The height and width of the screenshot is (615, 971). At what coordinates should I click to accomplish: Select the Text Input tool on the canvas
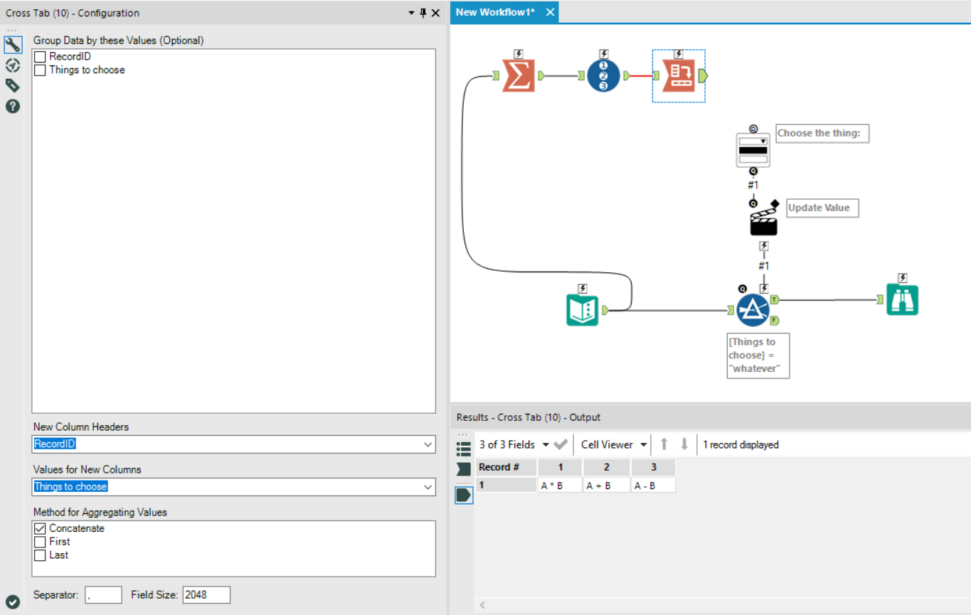click(x=583, y=309)
